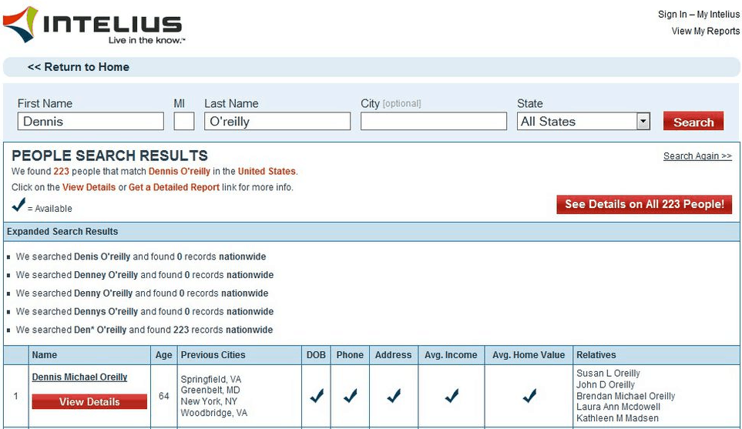
Task: Click the Avg. Home Value checkmark in row 1
Action: click(x=529, y=395)
